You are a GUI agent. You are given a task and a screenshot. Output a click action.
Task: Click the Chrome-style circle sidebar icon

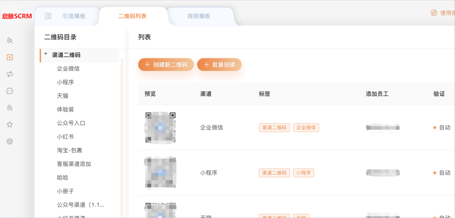point(10,141)
